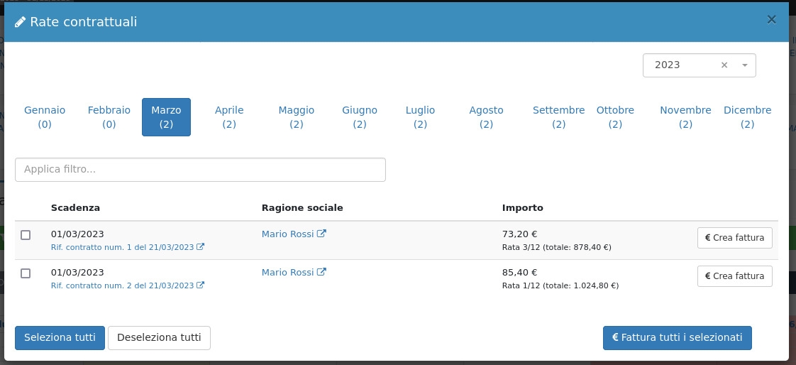
Task: Create invoice for the 85,40 € installment
Action: coord(734,276)
